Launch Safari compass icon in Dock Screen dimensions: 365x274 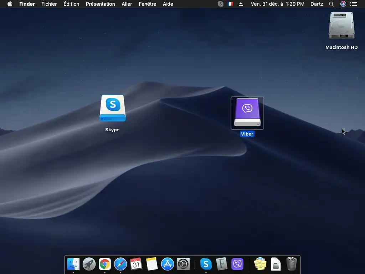click(120, 264)
